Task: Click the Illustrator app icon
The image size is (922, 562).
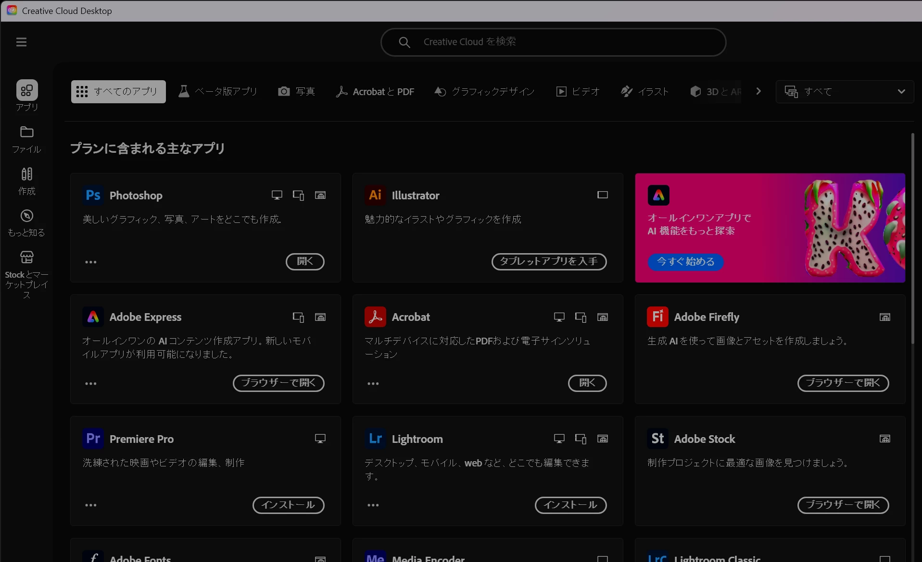Action: coord(376,195)
